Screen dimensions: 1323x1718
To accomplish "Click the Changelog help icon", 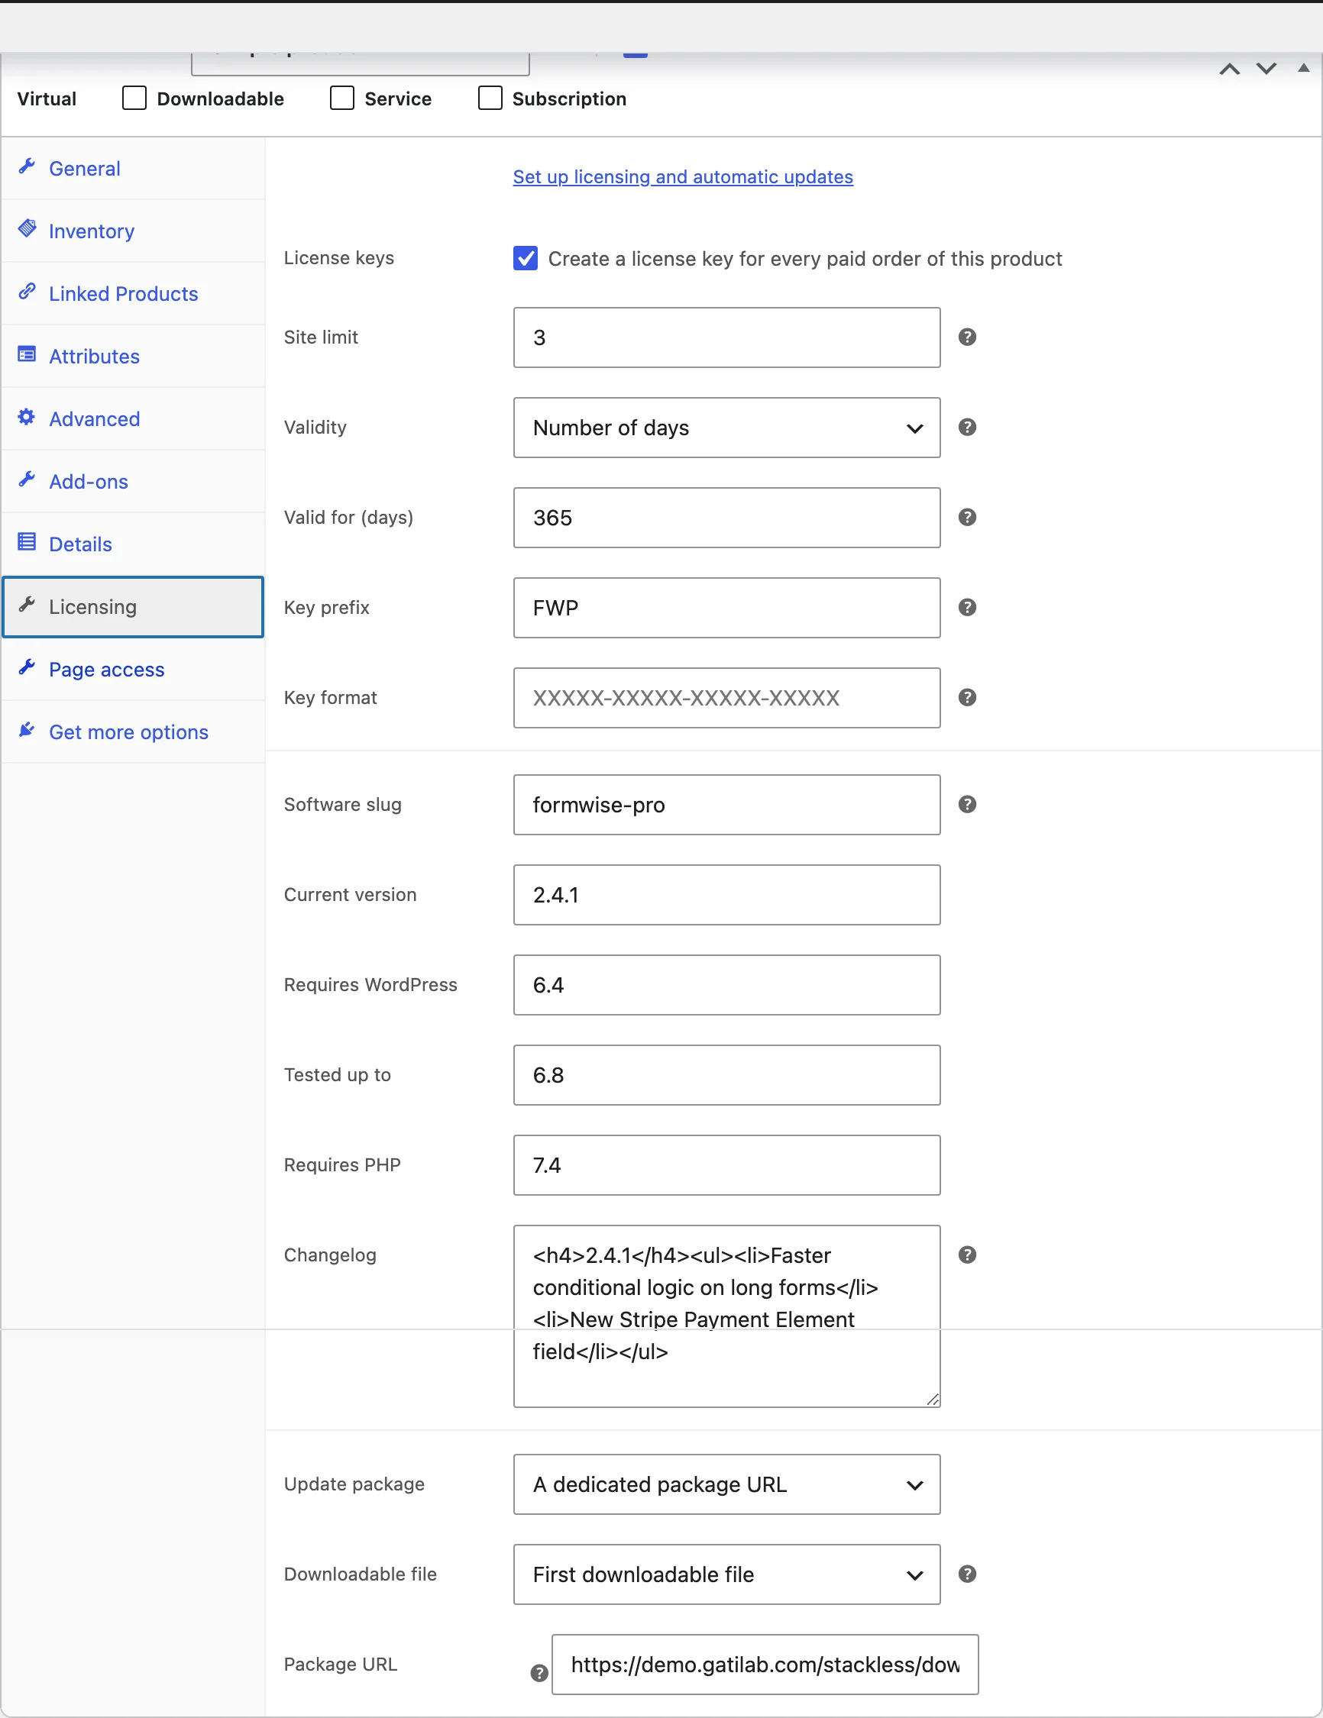I will (967, 1255).
